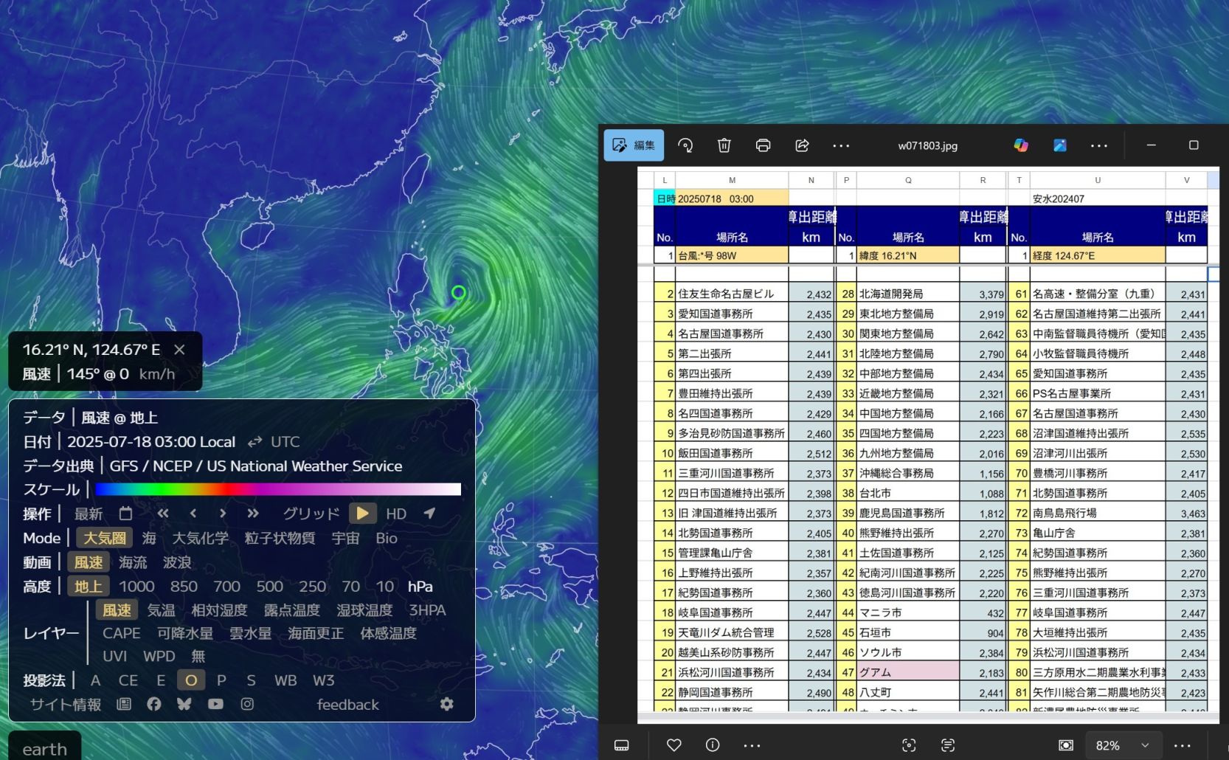Viewport: 1229px width, 760px height.
Task: Switch to the 海 (ocean) mode
Action: [x=149, y=538]
